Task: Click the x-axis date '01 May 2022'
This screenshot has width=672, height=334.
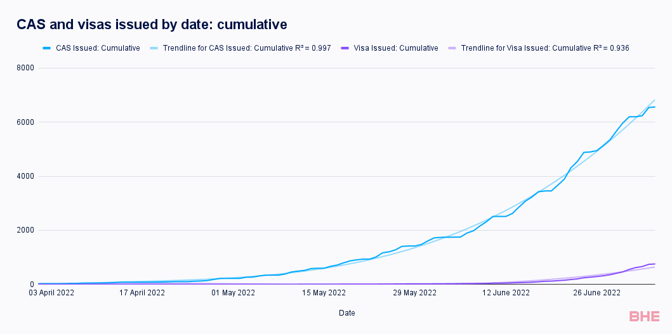Action: coord(234,293)
